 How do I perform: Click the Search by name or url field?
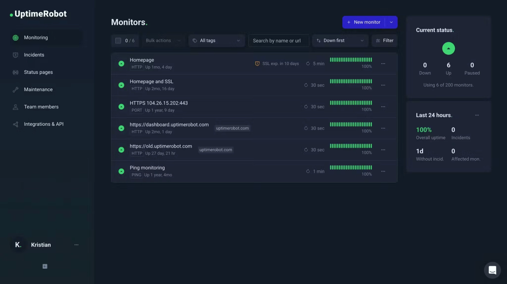(x=279, y=41)
